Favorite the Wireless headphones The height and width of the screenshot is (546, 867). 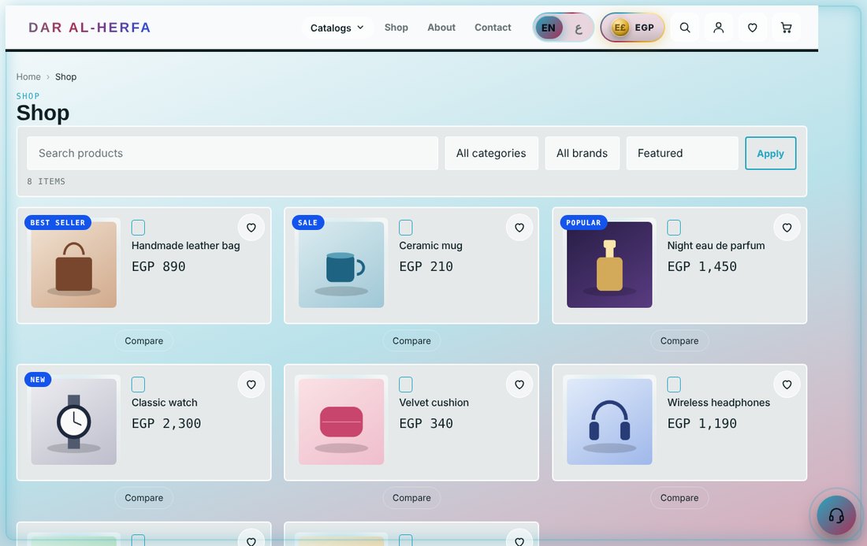(x=787, y=384)
